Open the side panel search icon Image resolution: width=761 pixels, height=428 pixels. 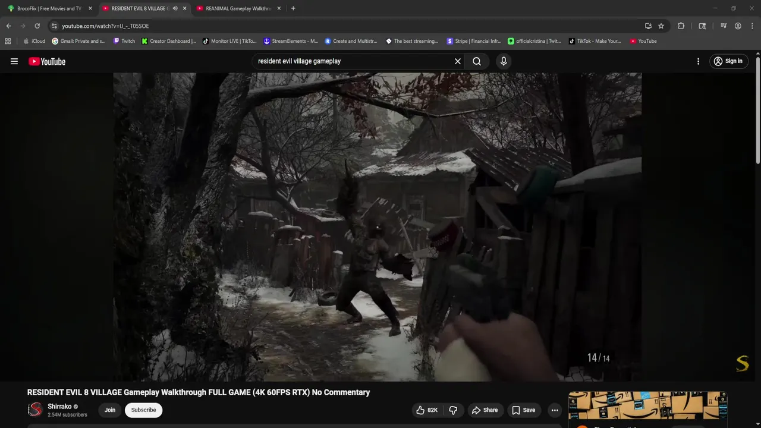pyautogui.click(x=702, y=26)
